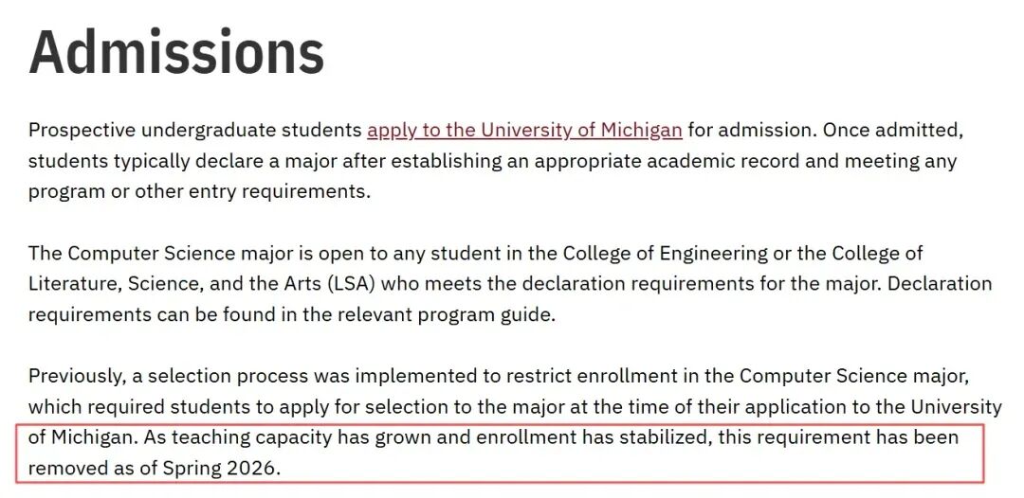This screenshot has height=498, width=1024.
Task: Click the phrase program or other entry requirements
Action: tap(199, 192)
